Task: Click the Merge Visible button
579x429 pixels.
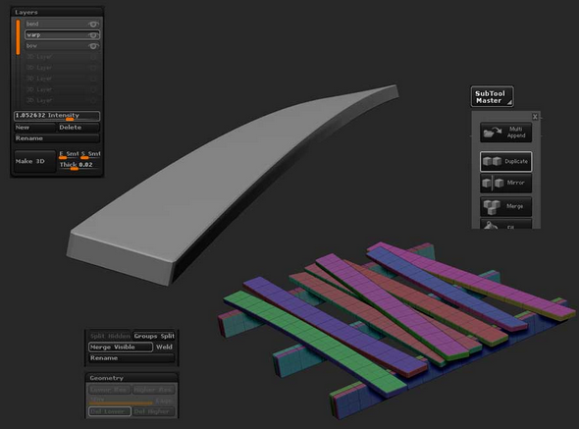Action: point(121,347)
